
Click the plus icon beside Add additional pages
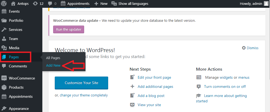click(x=132, y=86)
